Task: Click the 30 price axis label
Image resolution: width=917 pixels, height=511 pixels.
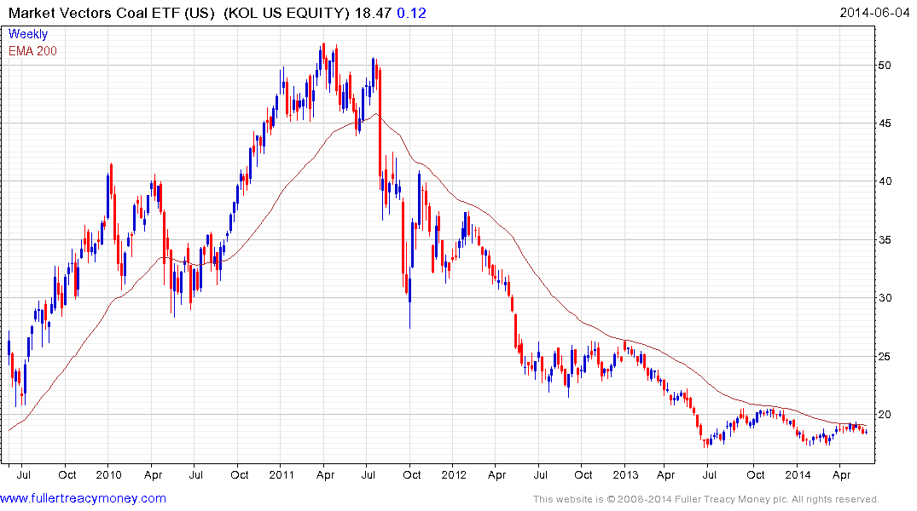Action: pyautogui.click(x=885, y=298)
